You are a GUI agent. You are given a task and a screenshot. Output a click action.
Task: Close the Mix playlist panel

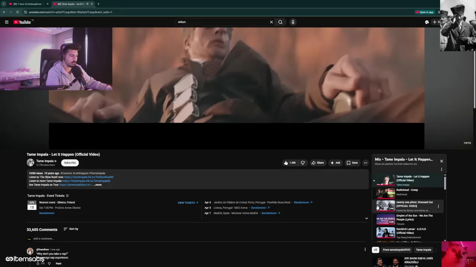pyautogui.click(x=441, y=161)
